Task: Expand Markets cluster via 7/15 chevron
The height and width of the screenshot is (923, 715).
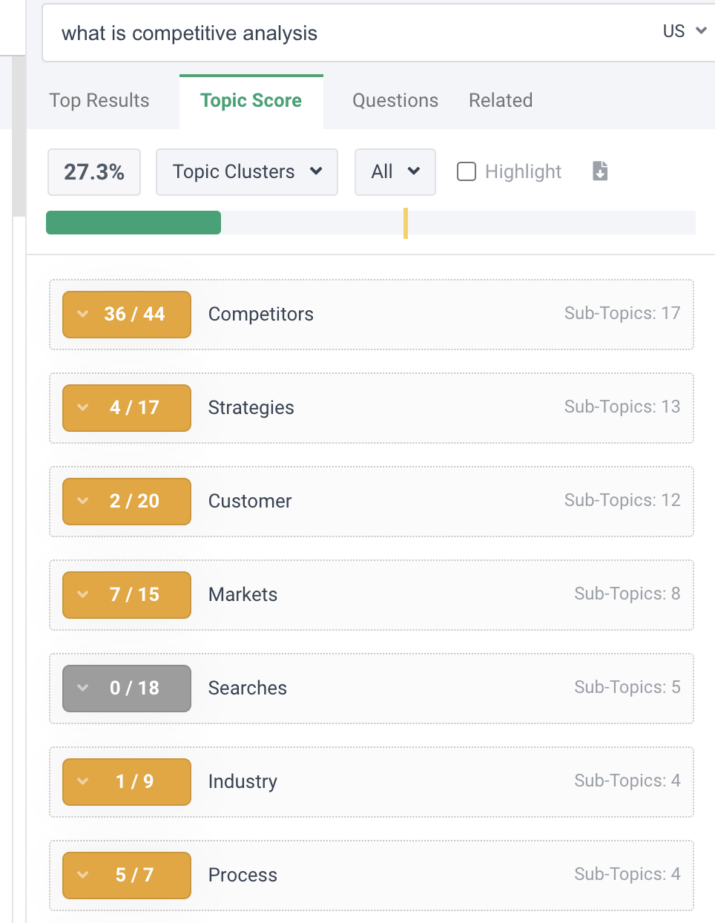Action: pyautogui.click(x=83, y=594)
